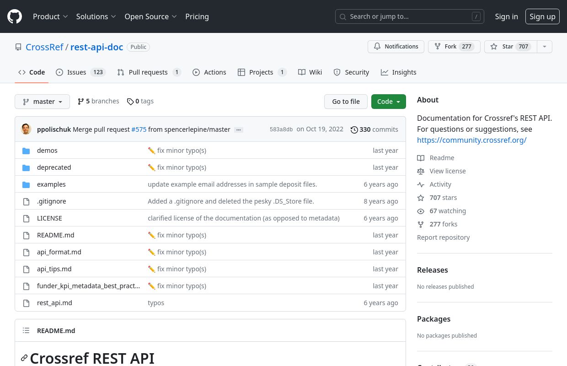Click the fork icon in Fork button
567x366 pixels.
pyautogui.click(x=438, y=47)
